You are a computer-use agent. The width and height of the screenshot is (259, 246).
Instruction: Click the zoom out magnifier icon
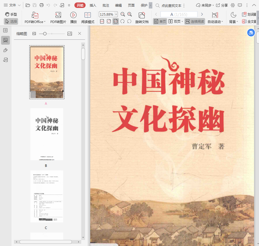click(x=123, y=15)
